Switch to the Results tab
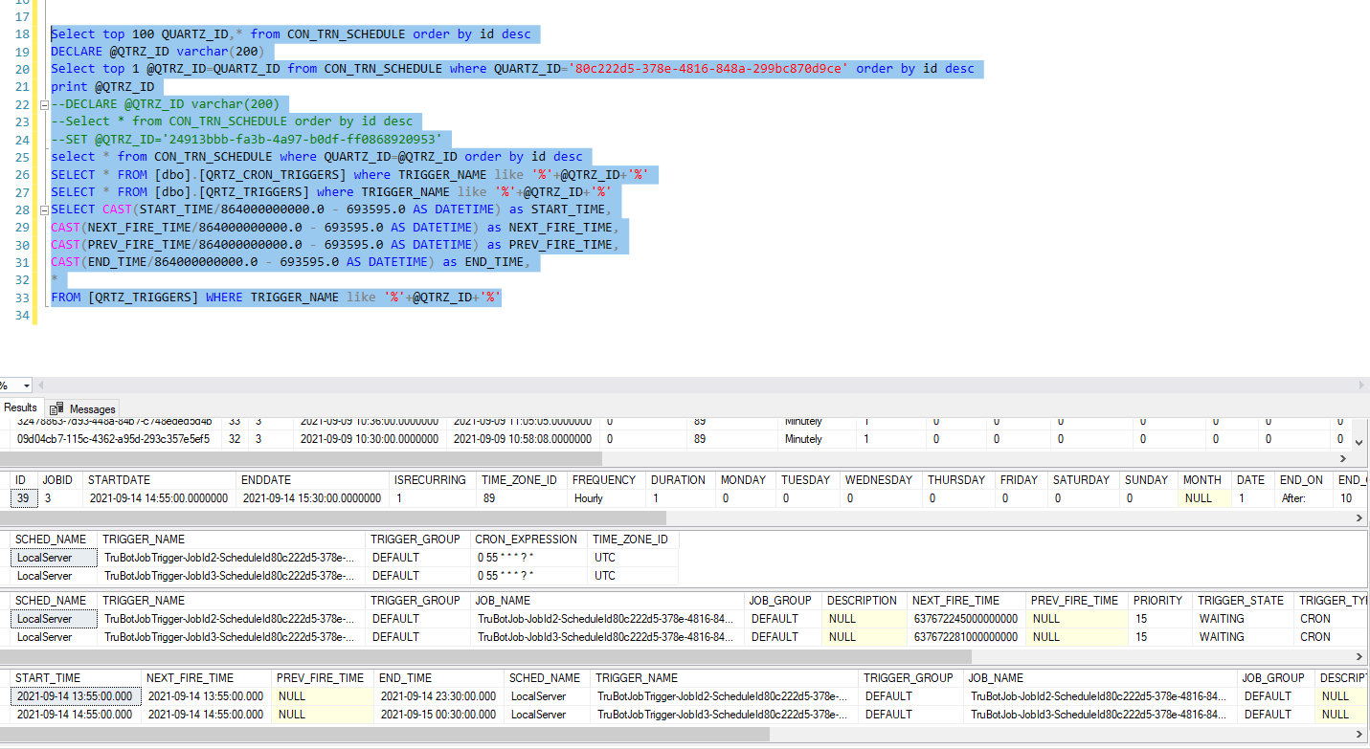Viewport: 1370px width, 749px height. pyautogui.click(x=20, y=408)
